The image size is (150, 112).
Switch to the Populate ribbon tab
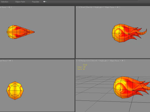click(36, 2)
